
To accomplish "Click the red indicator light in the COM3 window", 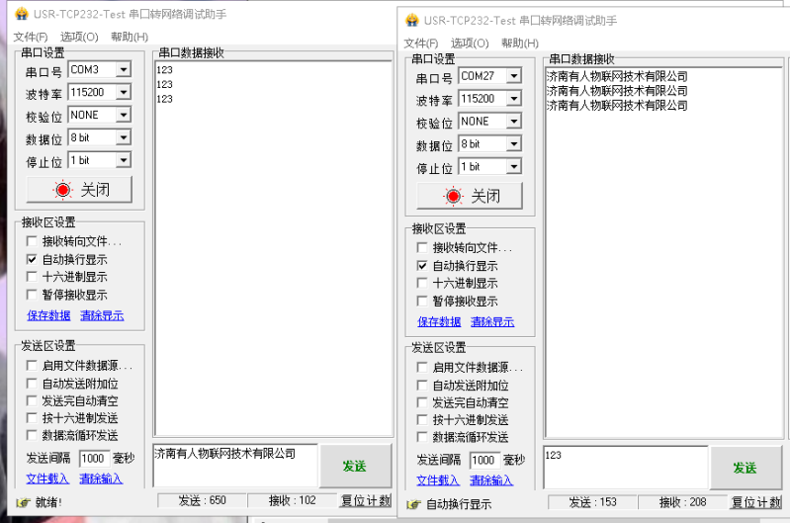I will pyautogui.click(x=63, y=189).
